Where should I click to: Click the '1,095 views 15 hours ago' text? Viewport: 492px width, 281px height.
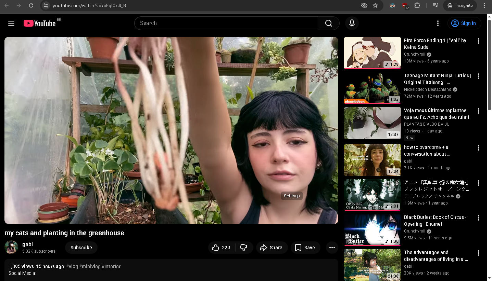pos(36,266)
